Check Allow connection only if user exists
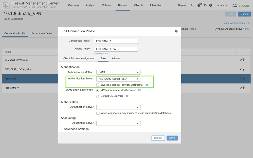This screenshot has width=253, height=158. click(x=98, y=113)
